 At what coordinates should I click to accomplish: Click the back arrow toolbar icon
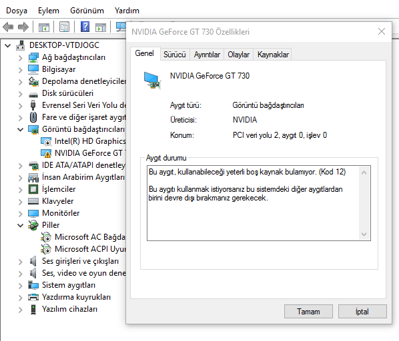[x=8, y=27]
